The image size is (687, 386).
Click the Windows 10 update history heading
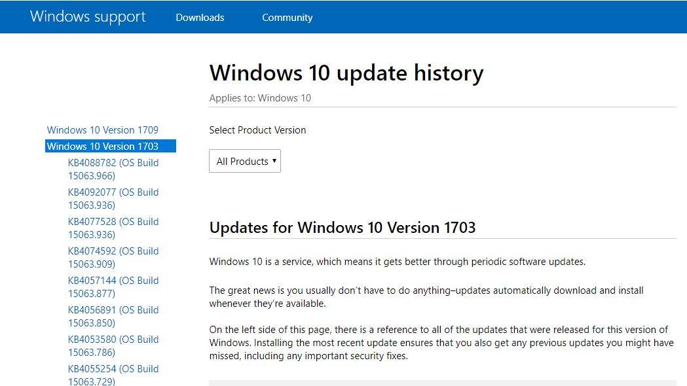(x=346, y=73)
